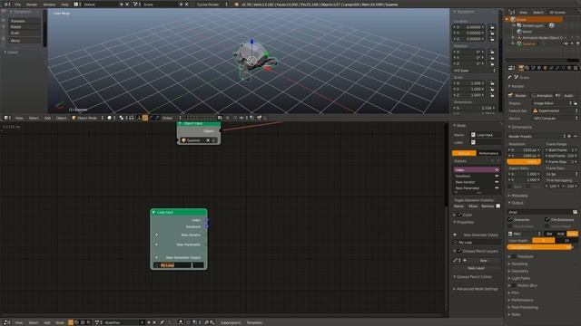The width and height of the screenshot is (581, 326).
Task: Toggle visibility eye of New Iterator output
Action: pyautogui.click(x=497, y=182)
